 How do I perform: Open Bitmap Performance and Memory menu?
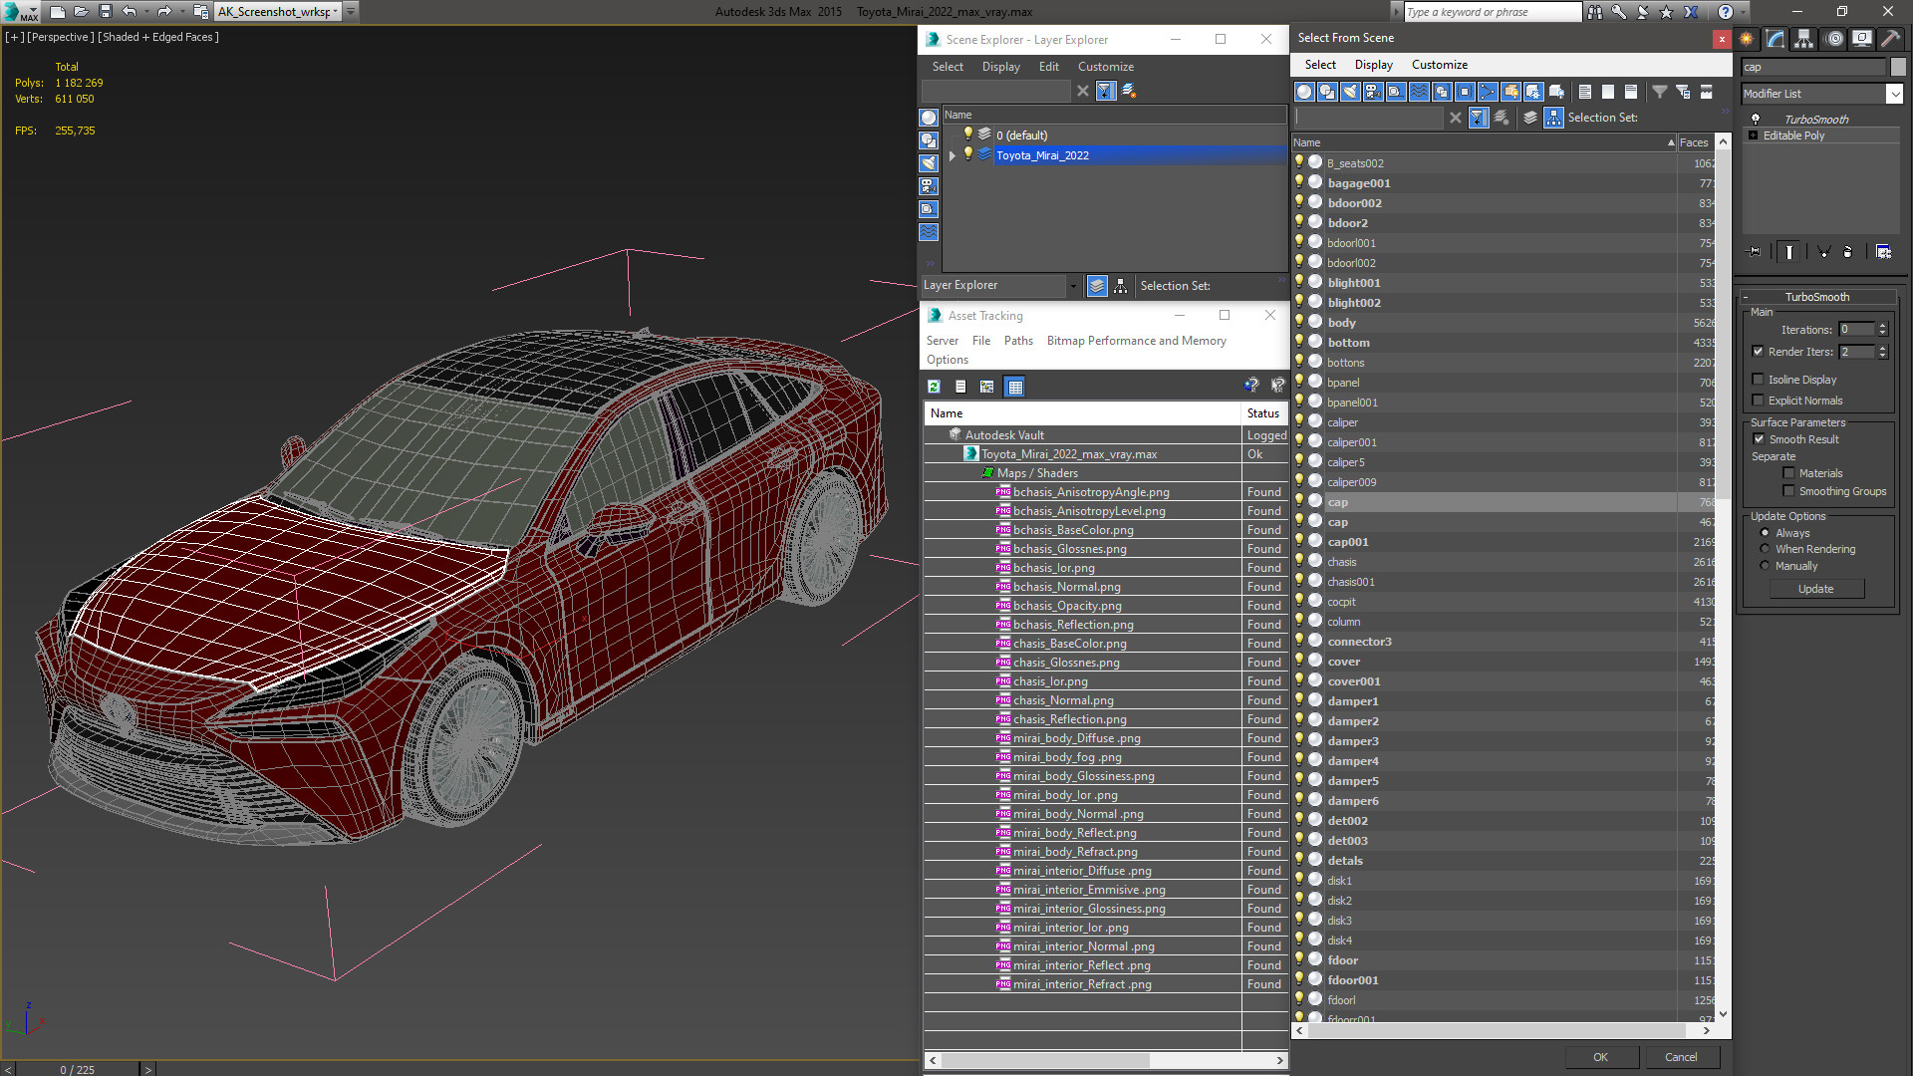click(1136, 341)
